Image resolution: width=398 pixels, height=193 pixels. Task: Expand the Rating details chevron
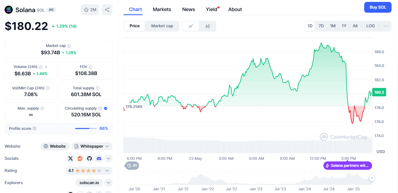pyautogui.click(x=107, y=171)
